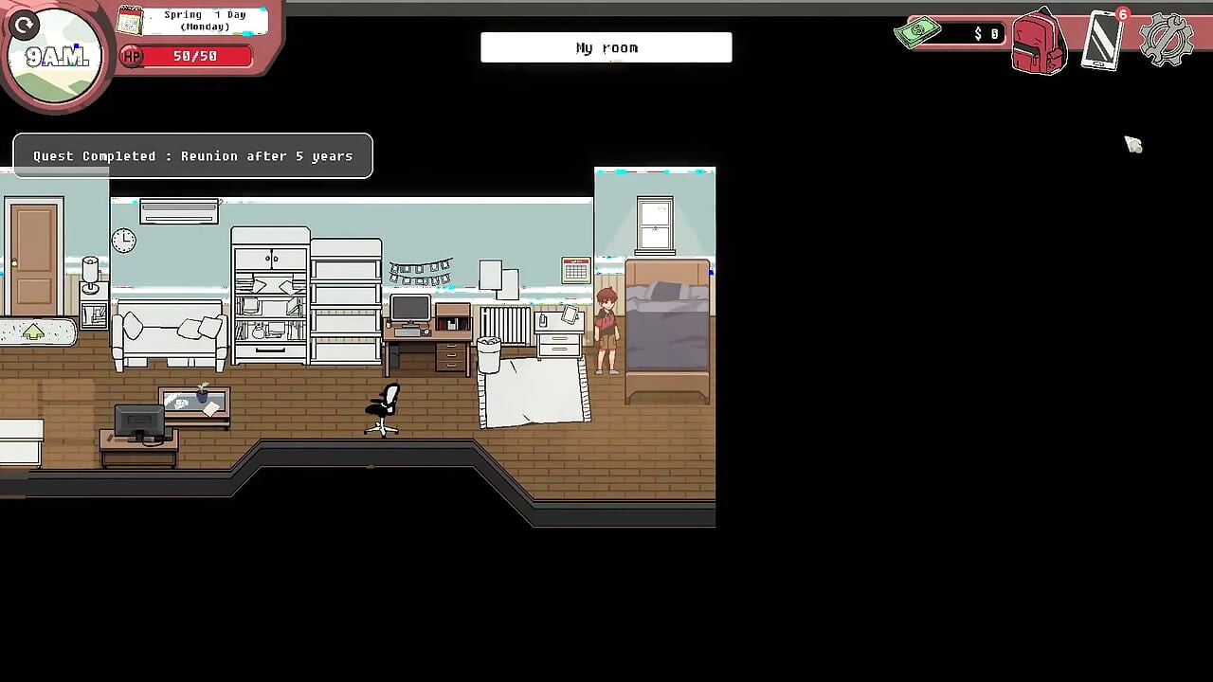
Task: Open the settings gear
Action: (1167, 39)
